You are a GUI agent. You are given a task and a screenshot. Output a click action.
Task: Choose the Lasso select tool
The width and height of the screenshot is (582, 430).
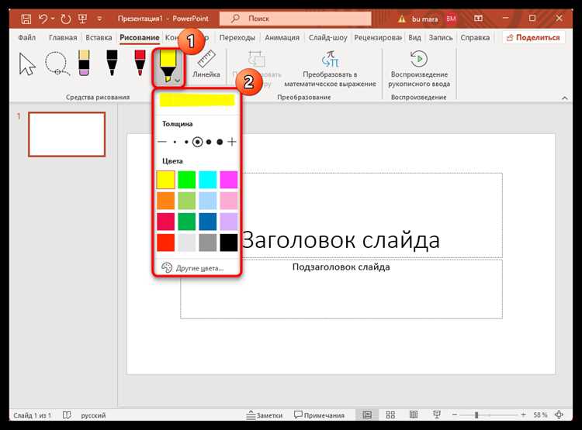point(57,64)
